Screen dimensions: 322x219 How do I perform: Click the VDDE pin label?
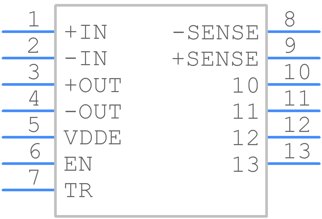pyautogui.click(x=93, y=138)
